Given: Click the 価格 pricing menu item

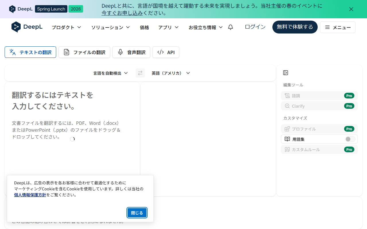Looking at the screenshot, I should click(x=145, y=27).
